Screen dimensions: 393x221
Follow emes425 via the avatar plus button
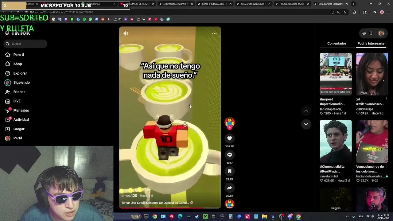tap(229, 127)
